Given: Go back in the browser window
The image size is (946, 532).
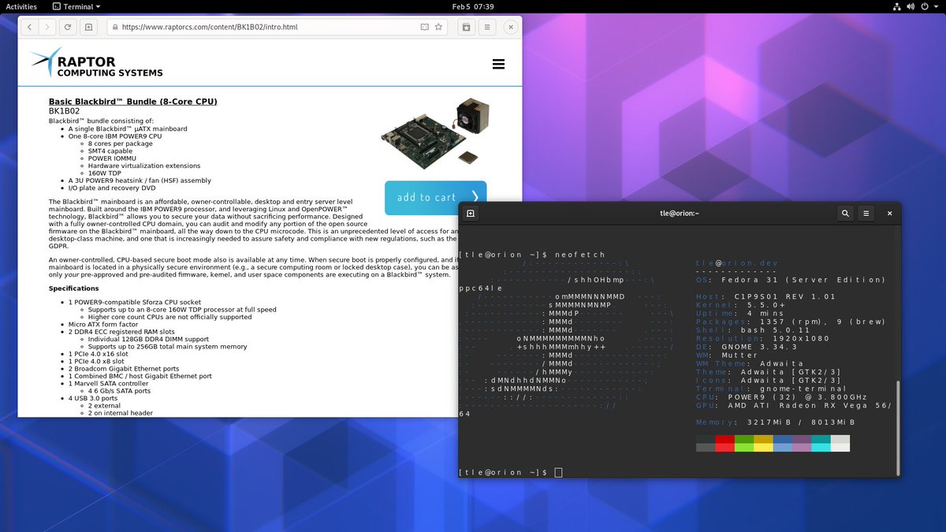Looking at the screenshot, I should [30, 27].
